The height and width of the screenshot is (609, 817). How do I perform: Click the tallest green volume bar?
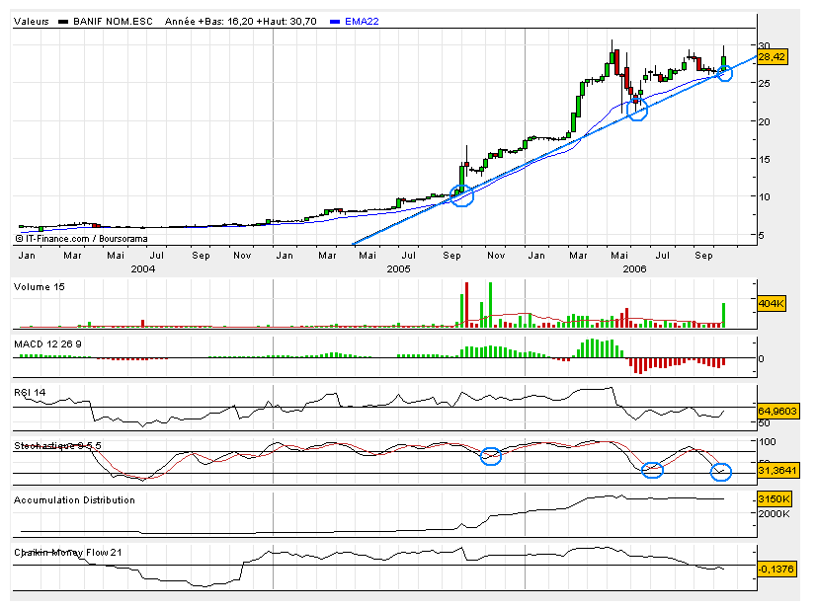[x=490, y=304]
